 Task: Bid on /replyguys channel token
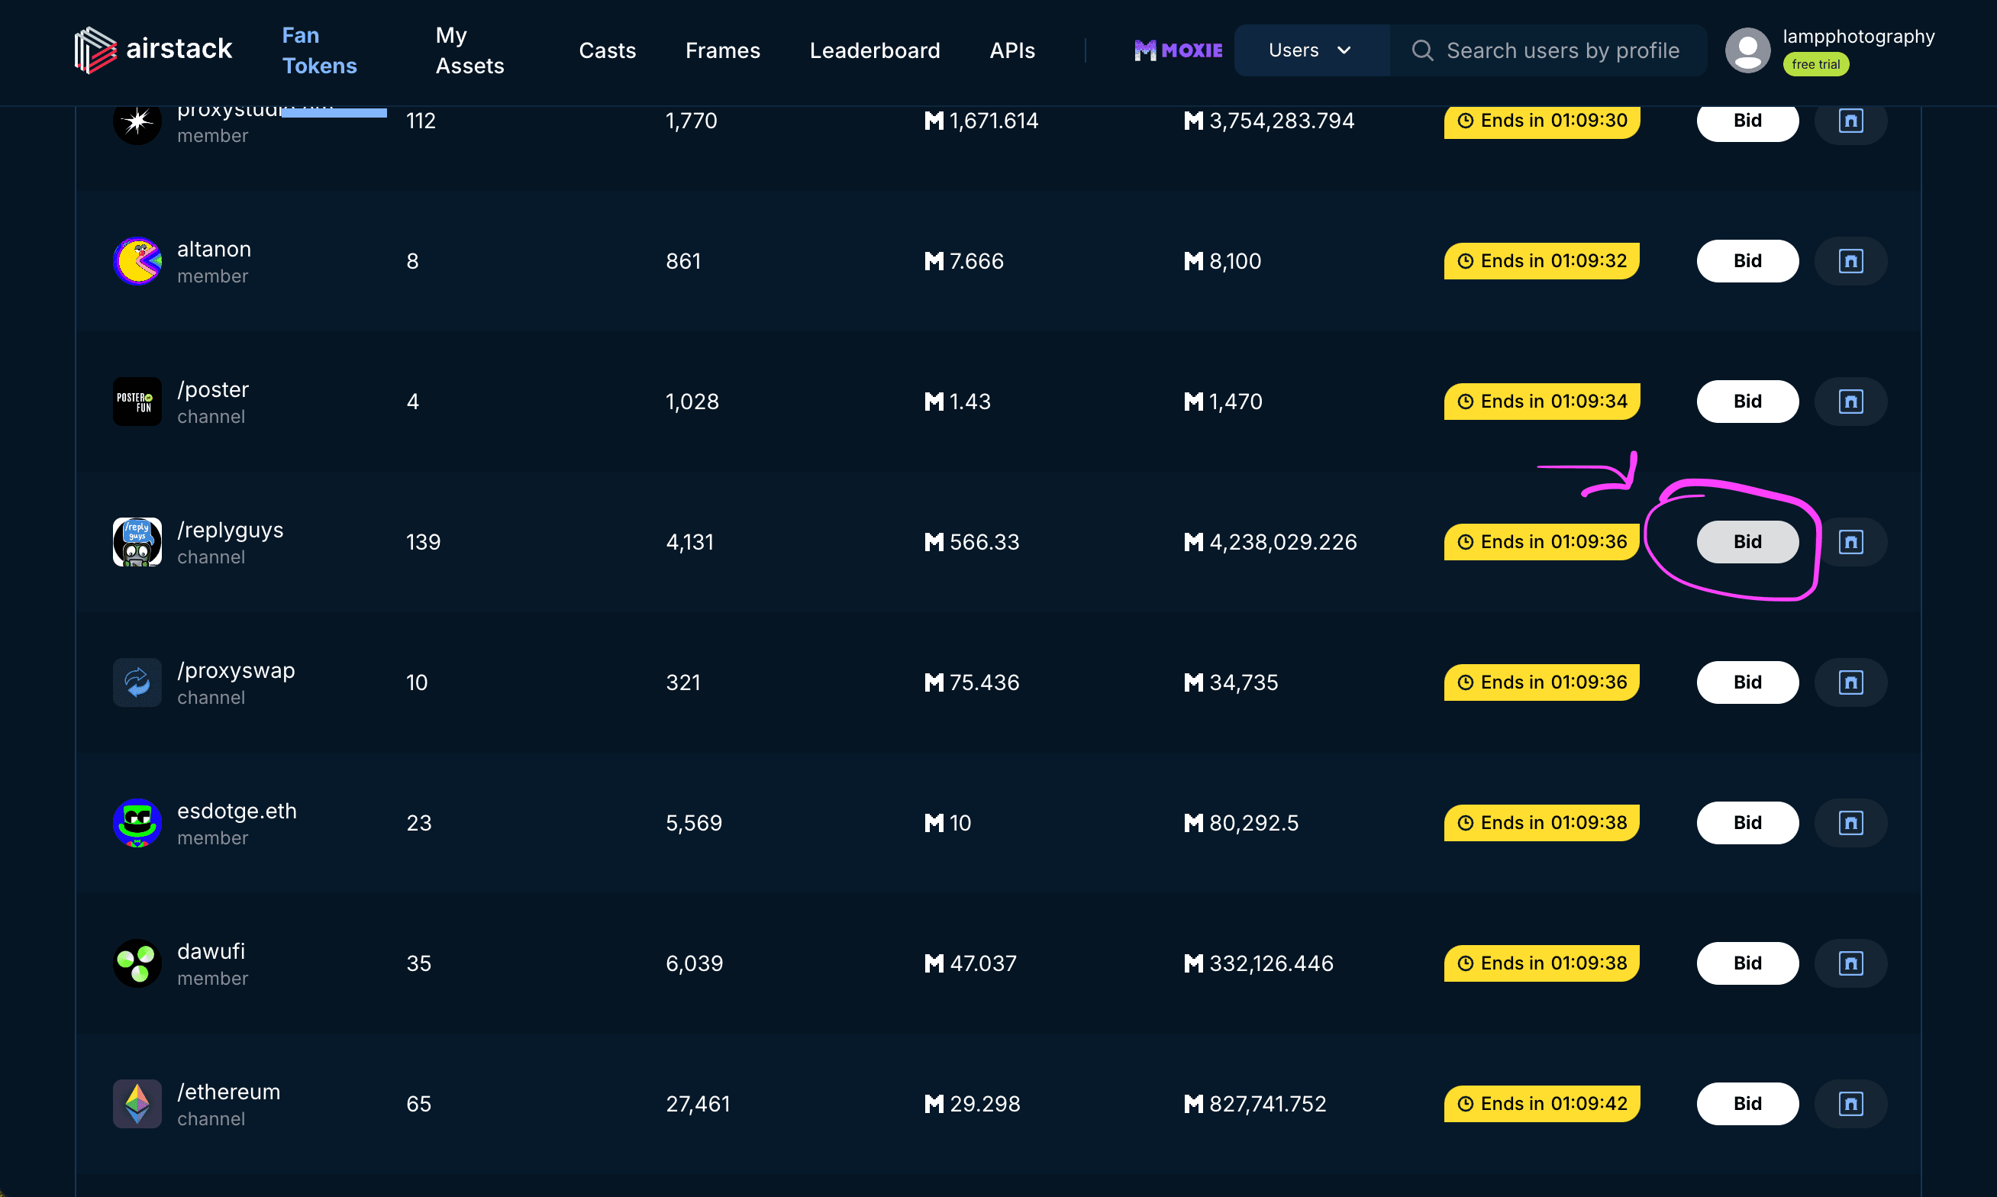pos(1748,542)
